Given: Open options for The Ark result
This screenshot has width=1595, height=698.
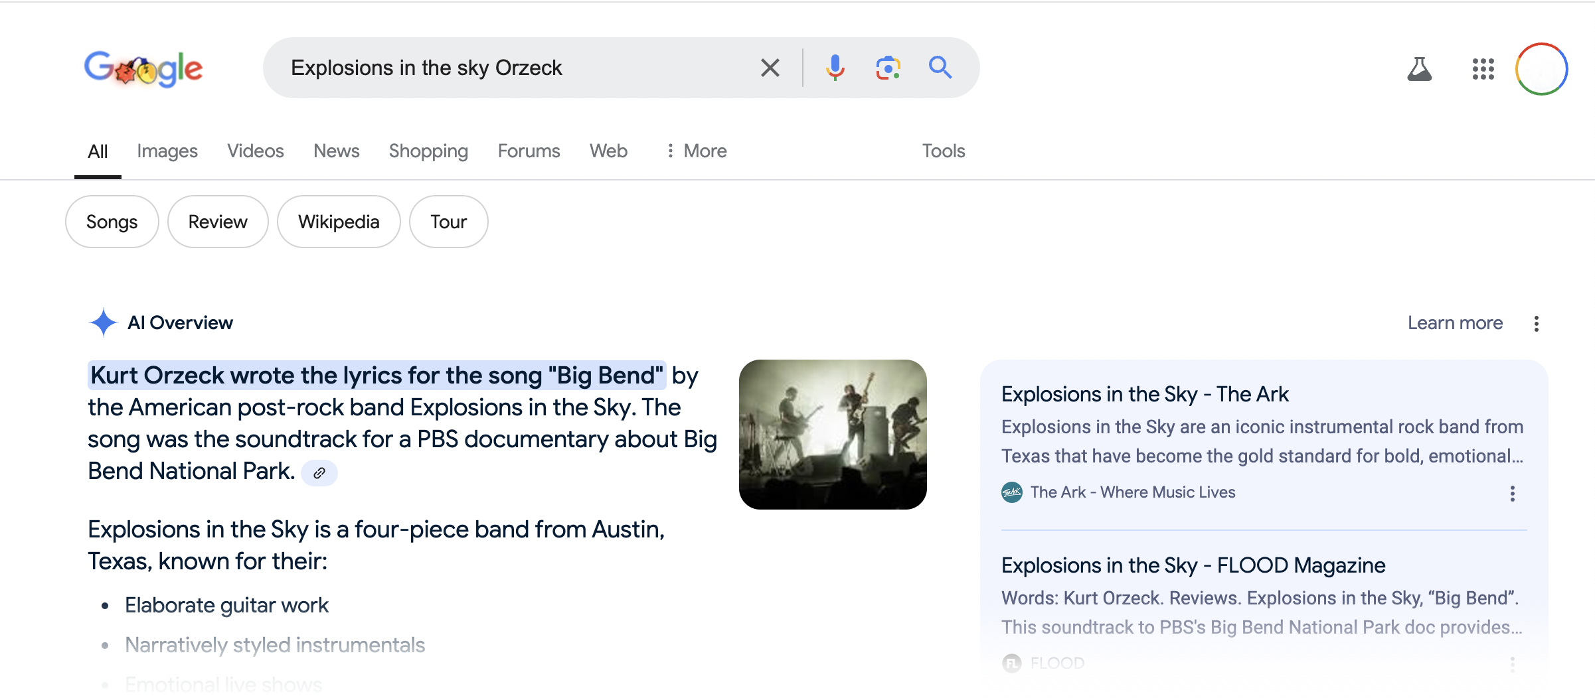Looking at the screenshot, I should (1512, 493).
